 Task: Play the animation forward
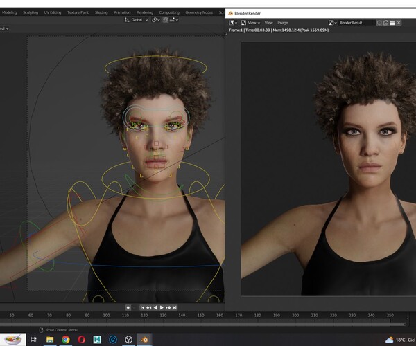point(162,307)
